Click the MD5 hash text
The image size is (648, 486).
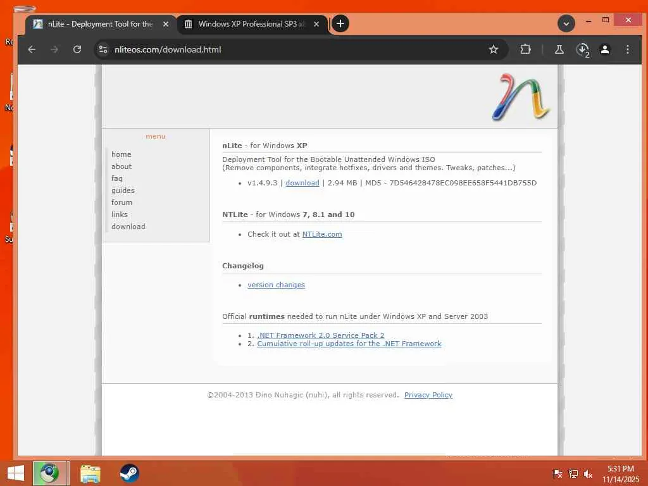click(x=463, y=183)
